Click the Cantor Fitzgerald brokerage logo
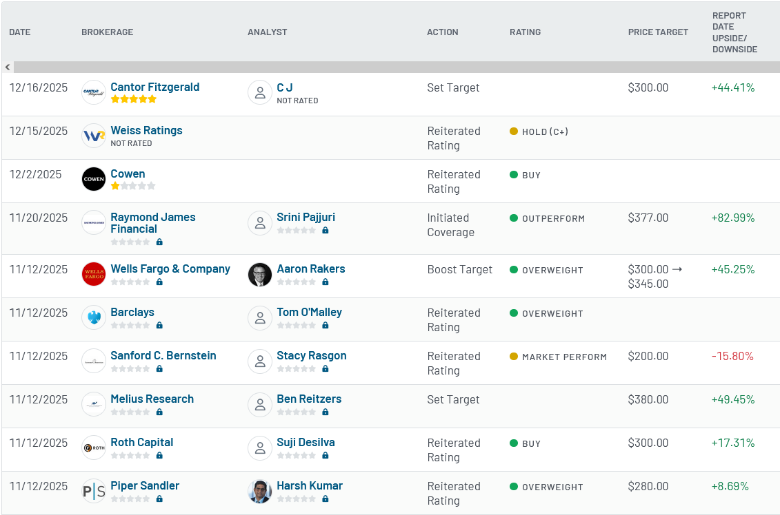 click(94, 92)
